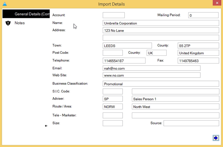This screenshot has width=223, height=147.
Task: Click the Telephone field 1146554187
Action: 124,61
